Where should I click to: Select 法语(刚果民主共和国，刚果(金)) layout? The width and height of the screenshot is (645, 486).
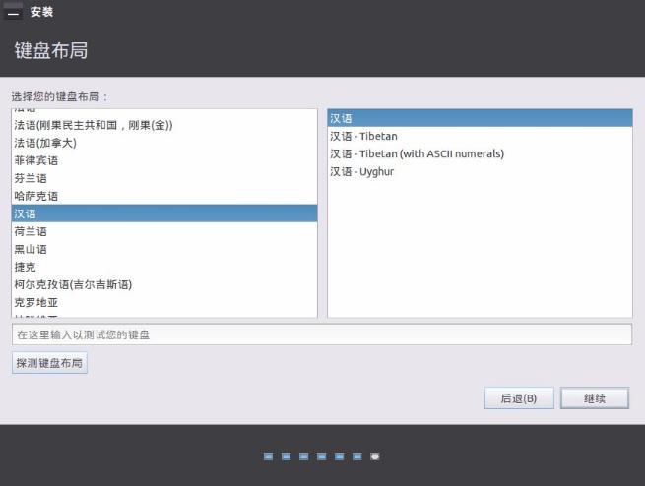point(94,125)
